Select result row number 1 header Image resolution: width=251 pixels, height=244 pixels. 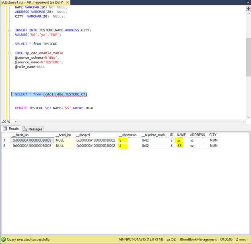click(x=5, y=140)
